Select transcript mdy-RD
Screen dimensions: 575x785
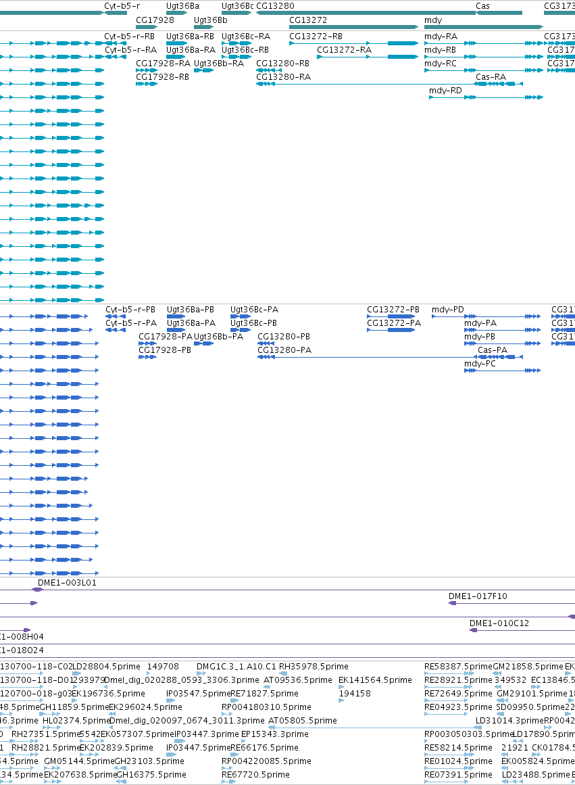tap(445, 91)
